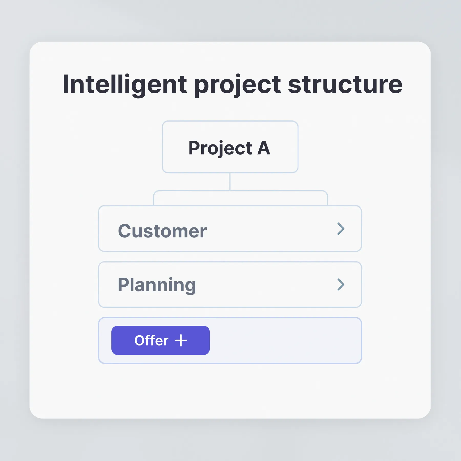The image size is (461, 461).
Task: Open the Planning section label
Action: (x=157, y=285)
